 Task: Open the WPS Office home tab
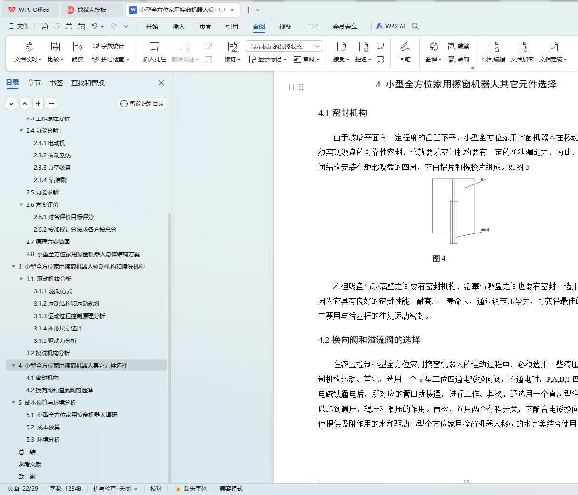click(x=30, y=10)
